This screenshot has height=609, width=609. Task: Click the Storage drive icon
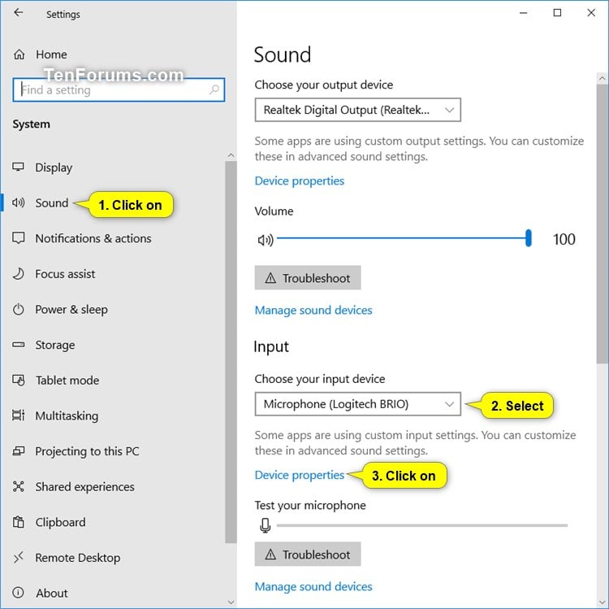pos(18,345)
